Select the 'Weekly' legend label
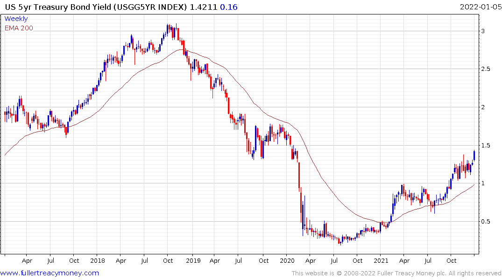Image resolution: width=502 pixels, height=280 pixels. 16,19
